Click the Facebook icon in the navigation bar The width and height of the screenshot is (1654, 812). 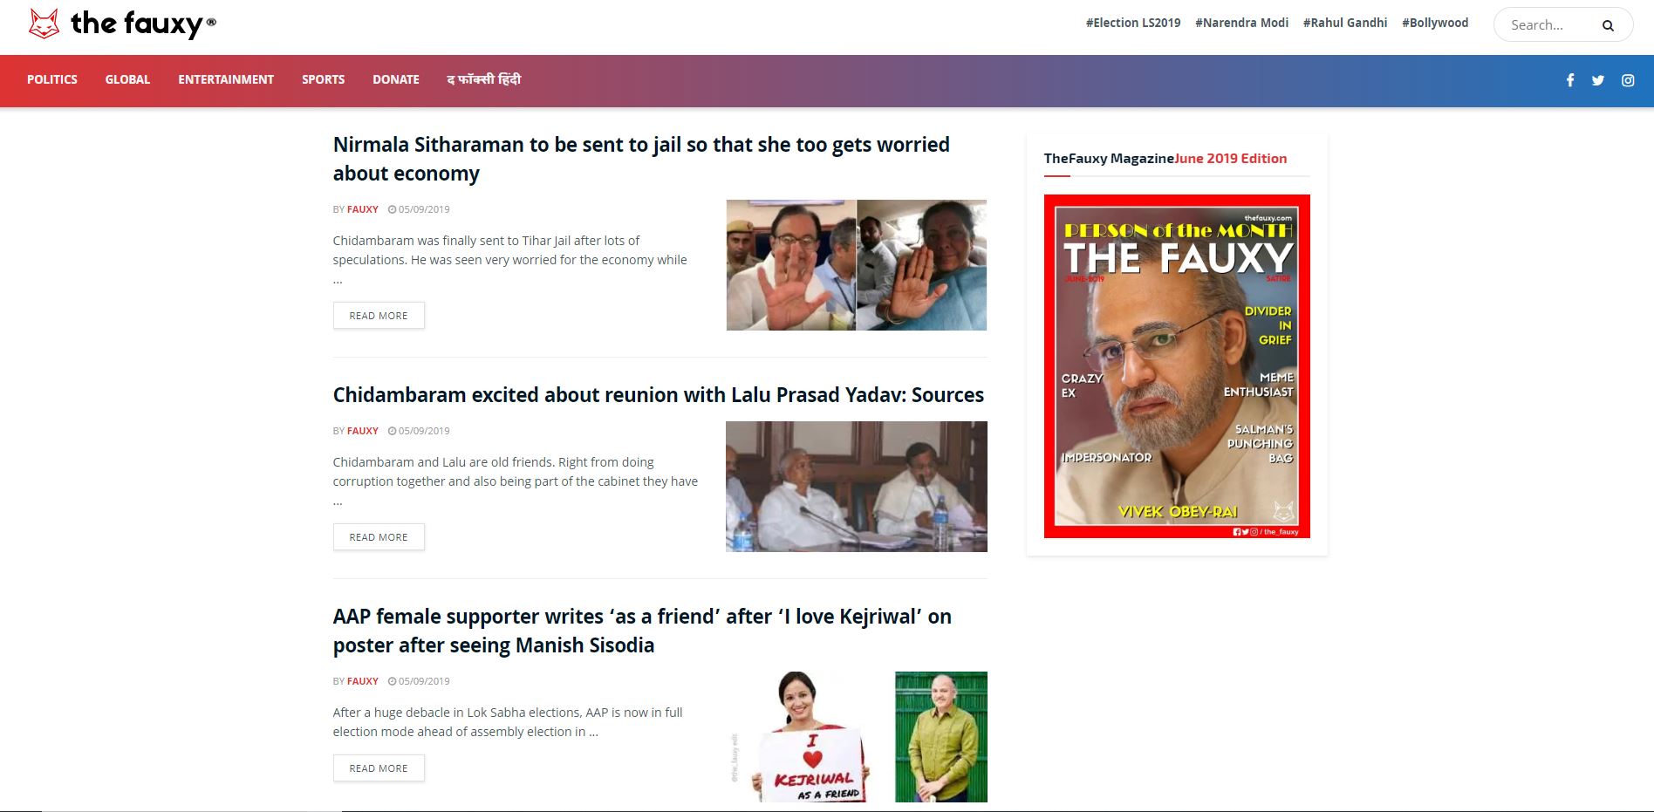pyautogui.click(x=1569, y=80)
